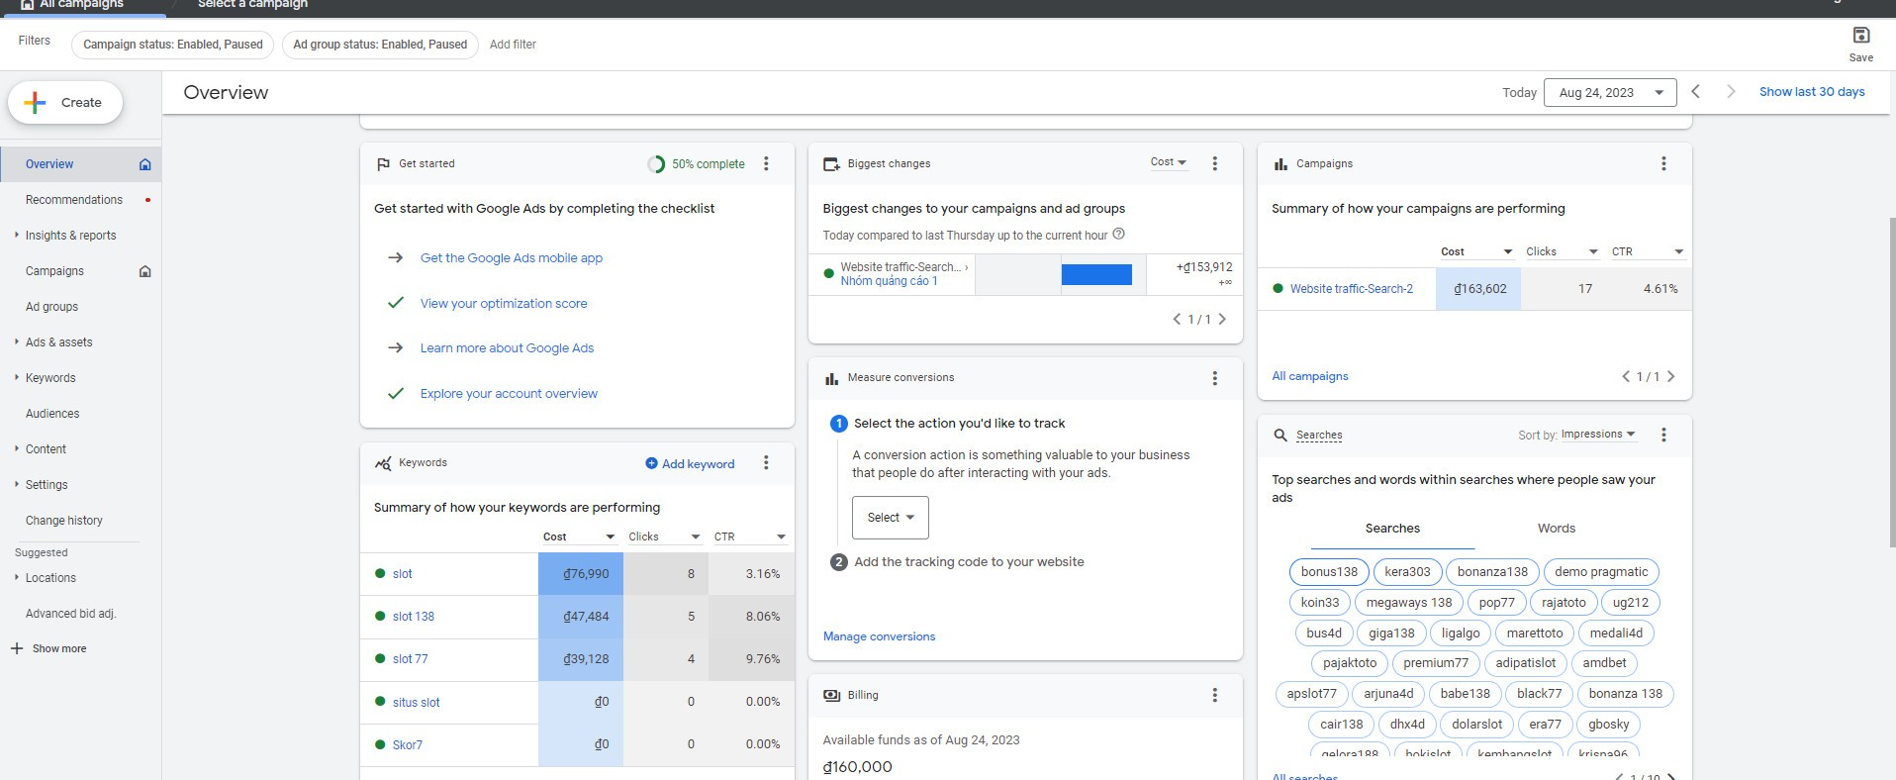
Task: Select the Searches tab
Action: click(1392, 529)
